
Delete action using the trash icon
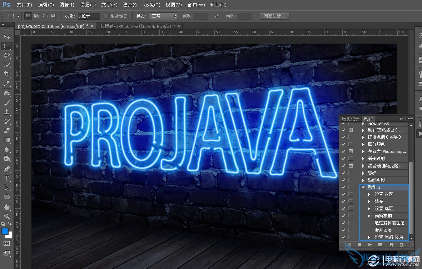tap(402, 245)
